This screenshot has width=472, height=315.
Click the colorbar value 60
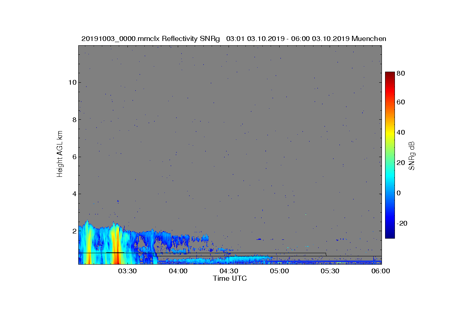(401, 102)
